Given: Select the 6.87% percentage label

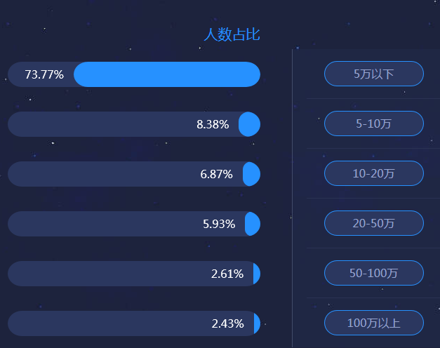Looking at the screenshot, I should 216,174.
